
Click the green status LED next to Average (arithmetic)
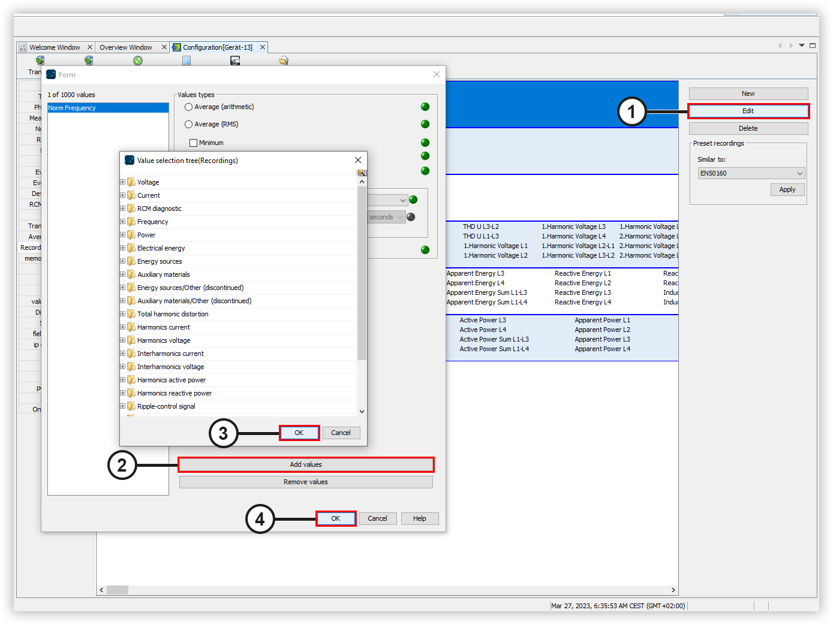[x=425, y=106]
